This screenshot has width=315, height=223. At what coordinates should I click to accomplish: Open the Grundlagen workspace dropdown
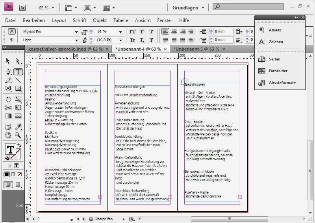point(188,8)
